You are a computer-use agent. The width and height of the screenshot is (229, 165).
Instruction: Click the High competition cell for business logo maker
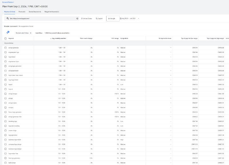click(122, 140)
